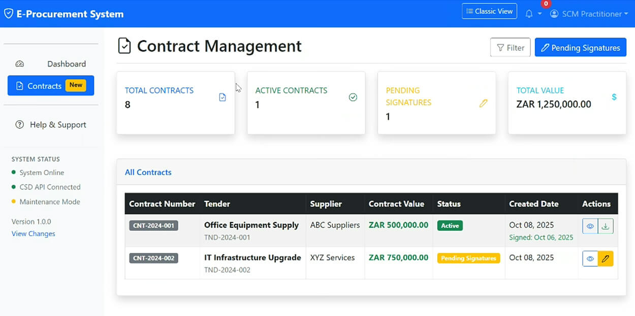
Task: Open the View Changes link
Action: (x=34, y=234)
